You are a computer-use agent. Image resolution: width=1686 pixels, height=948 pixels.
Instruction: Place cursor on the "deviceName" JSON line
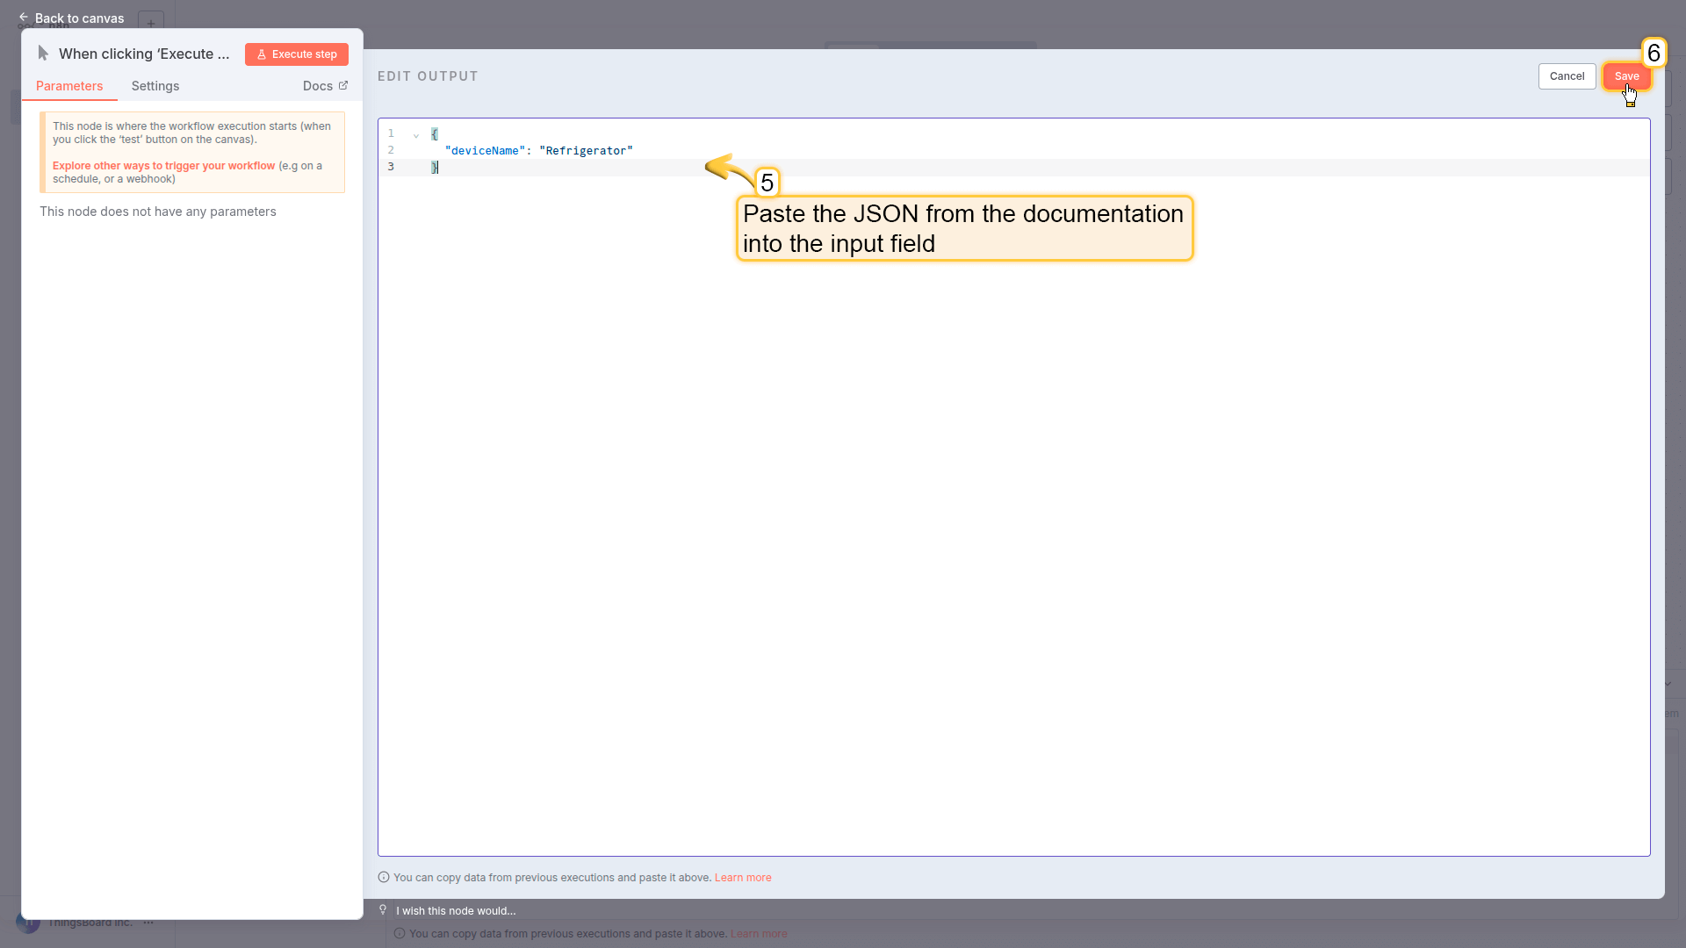(538, 151)
